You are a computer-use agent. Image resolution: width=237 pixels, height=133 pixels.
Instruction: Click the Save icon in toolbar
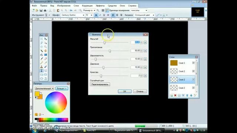pyautogui.click(x=41, y=10)
